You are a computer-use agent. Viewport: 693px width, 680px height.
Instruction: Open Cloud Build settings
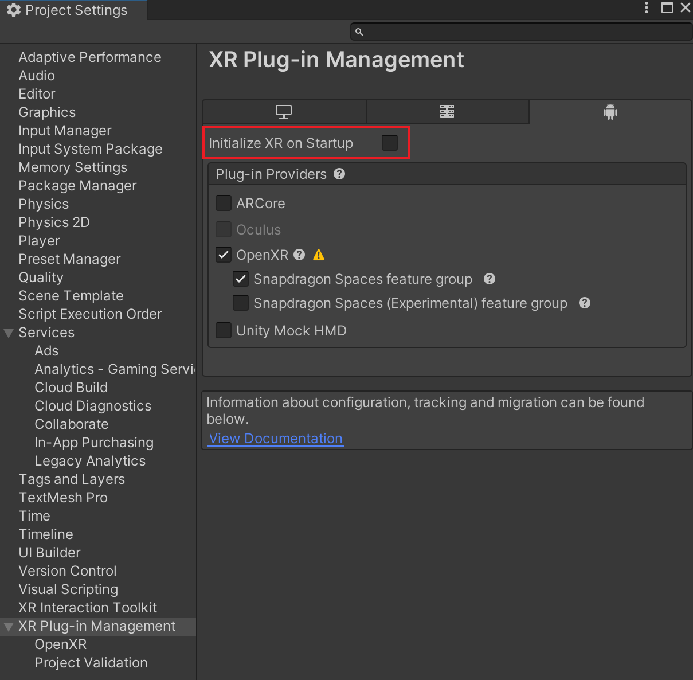71,388
